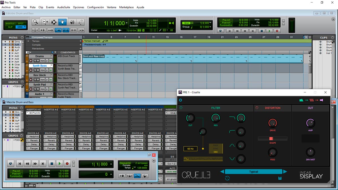
Task: Open the Grid mode dropdown arrow
Action: tap(25, 27)
